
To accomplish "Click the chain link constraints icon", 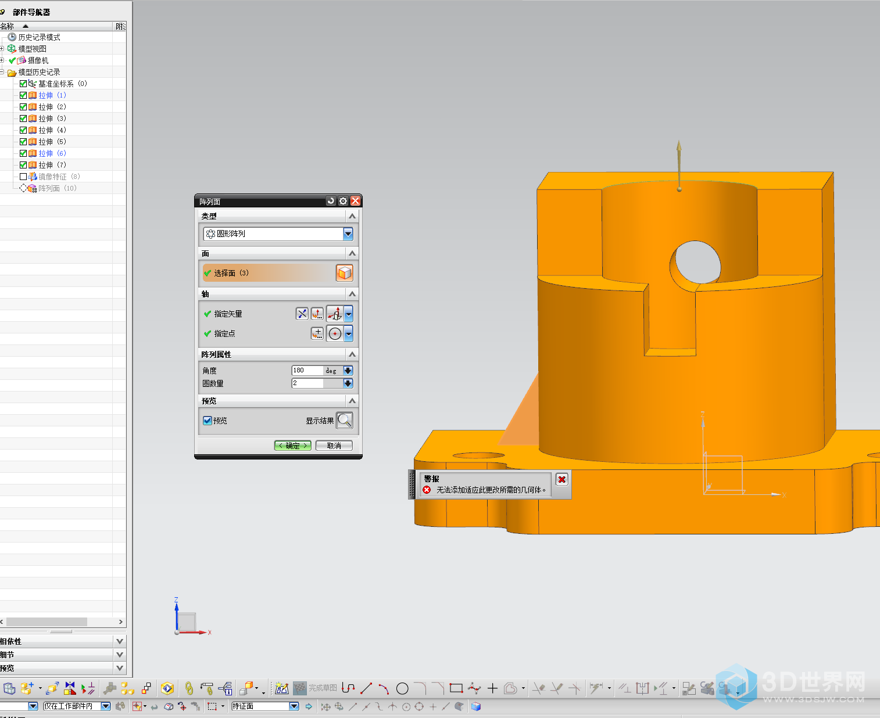I will point(189,688).
